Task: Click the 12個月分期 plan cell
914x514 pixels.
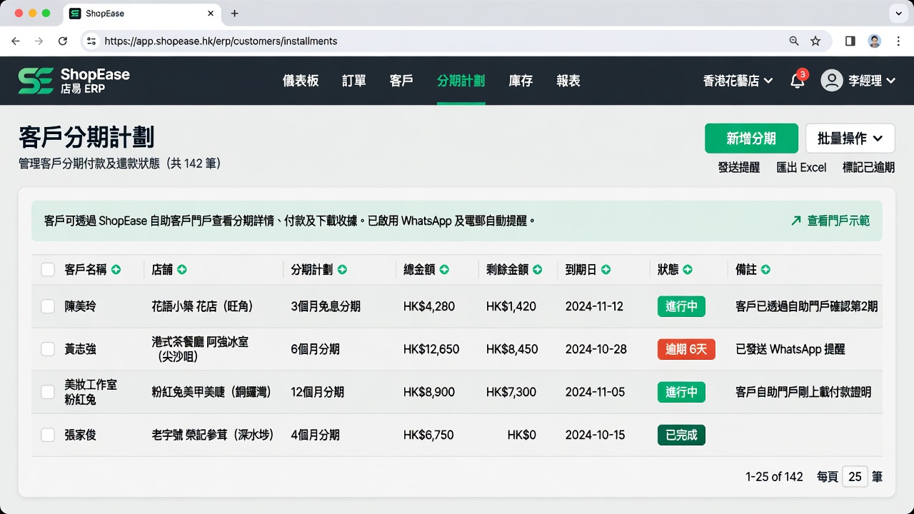Action: 318,392
